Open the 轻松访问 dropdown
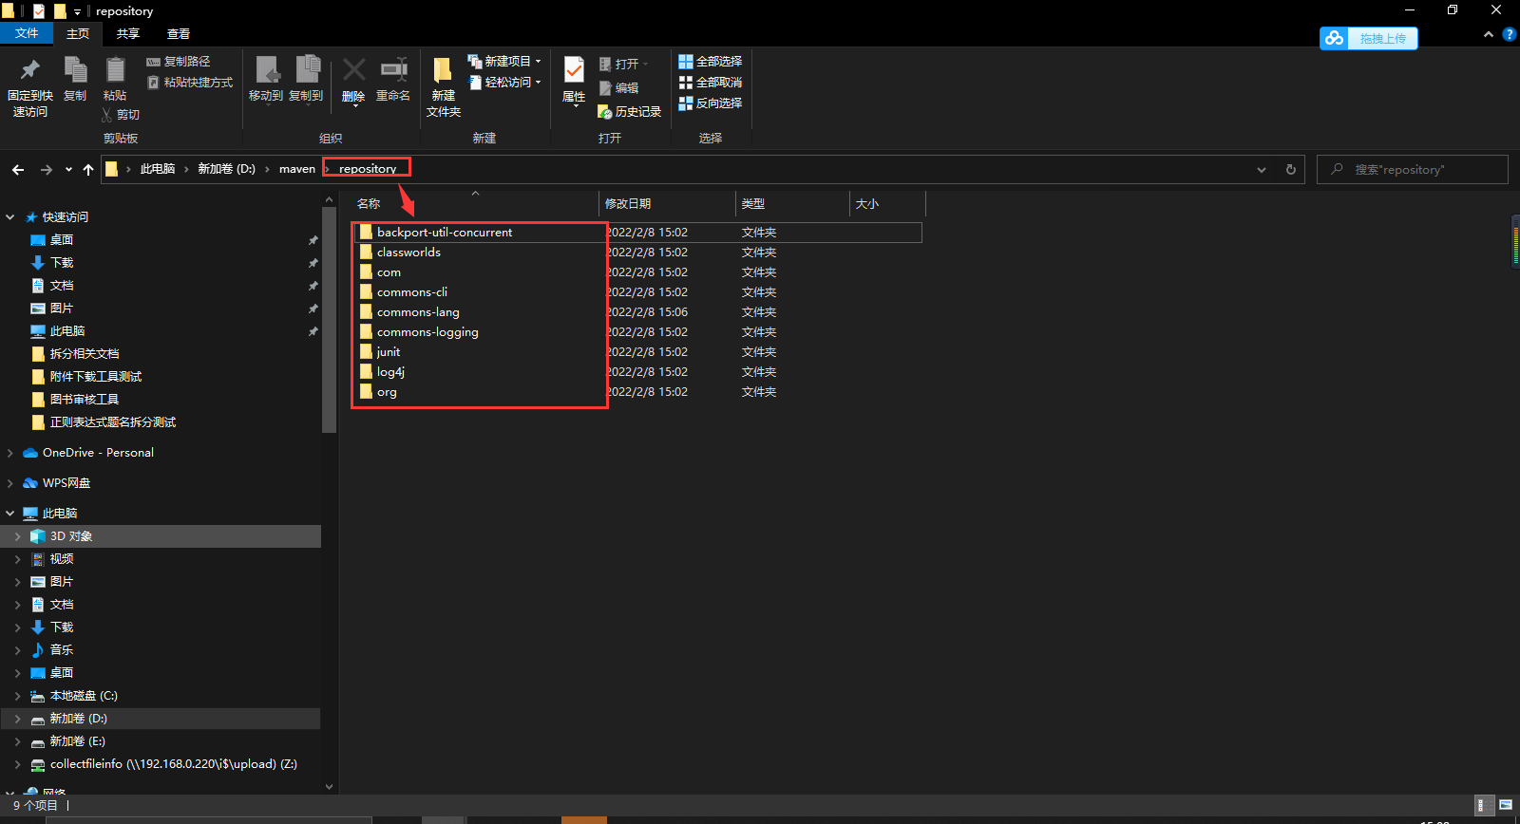1520x824 pixels. 504,83
